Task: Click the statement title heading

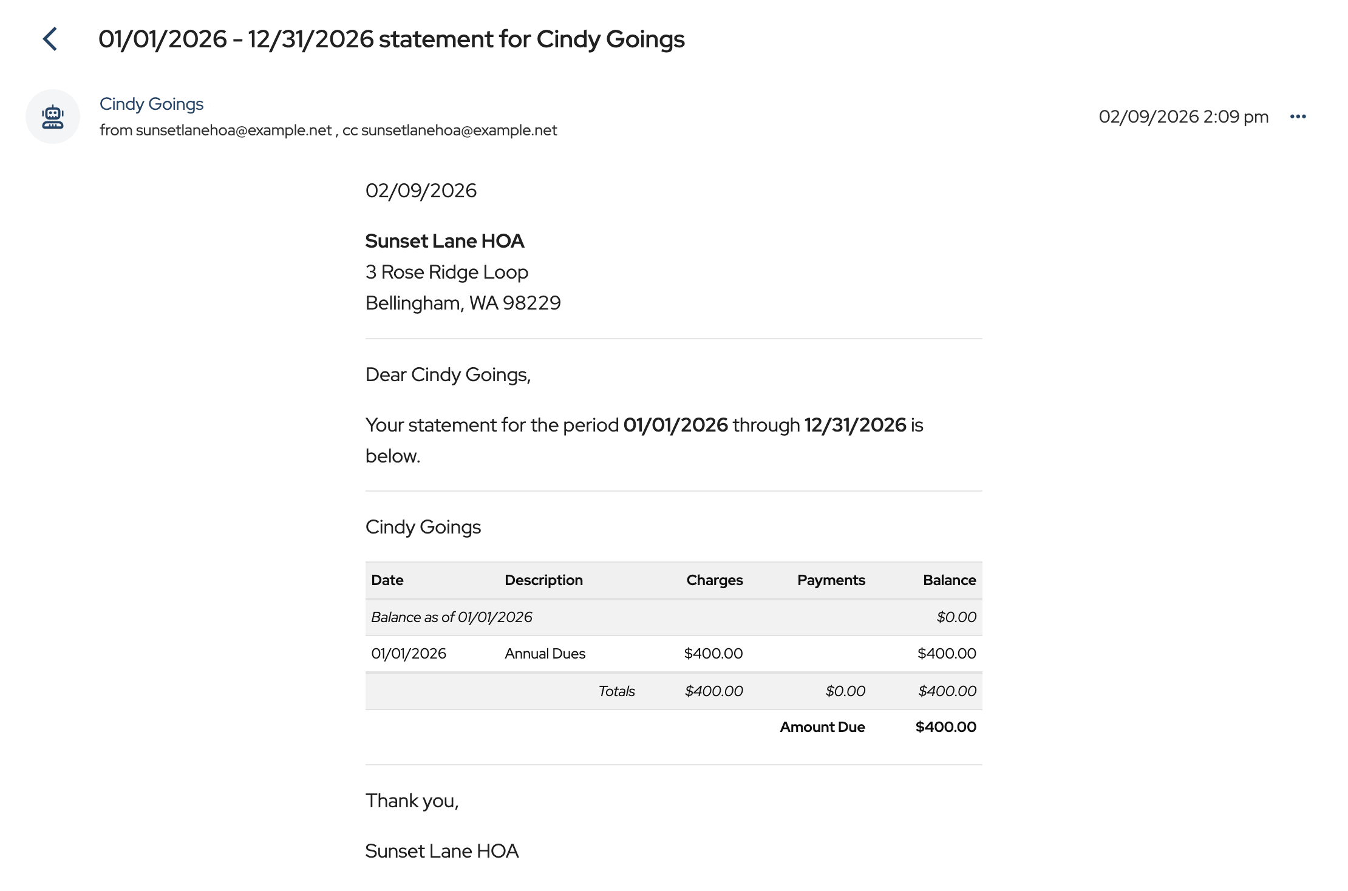Action: [391, 39]
